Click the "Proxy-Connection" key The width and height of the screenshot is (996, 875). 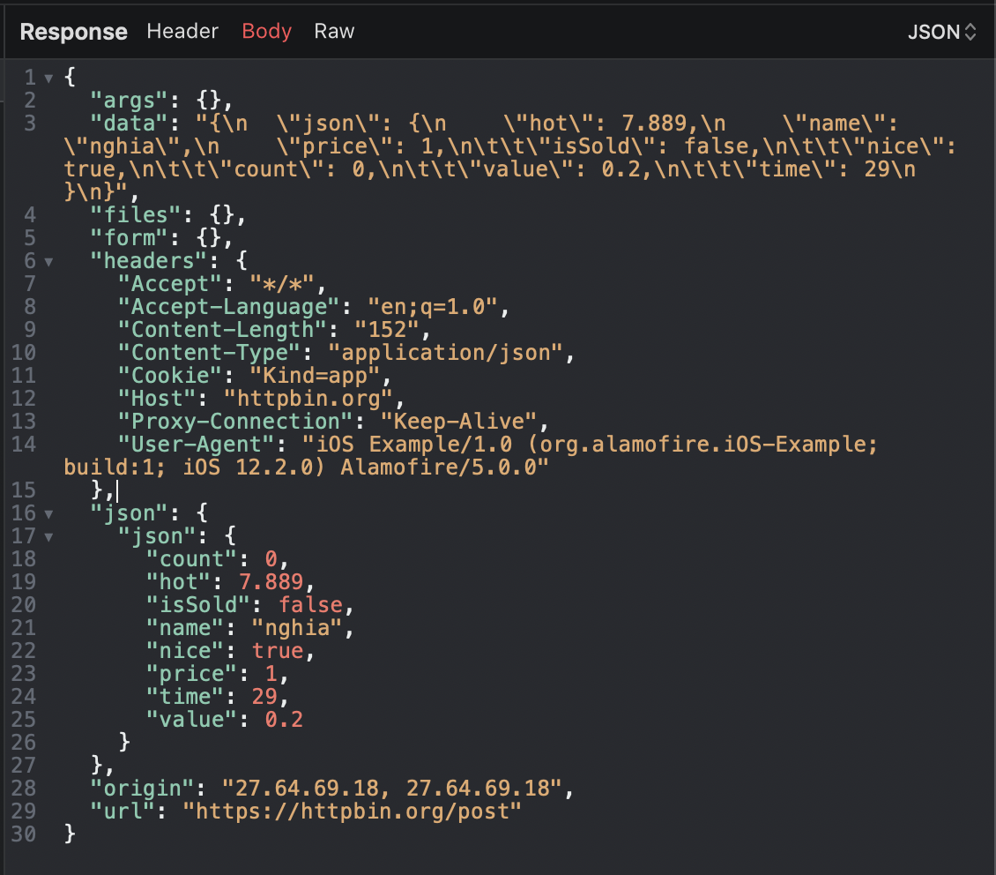click(x=235, y=421)
